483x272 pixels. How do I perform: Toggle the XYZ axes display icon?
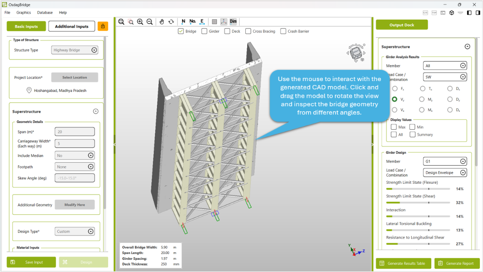[224, 22]
